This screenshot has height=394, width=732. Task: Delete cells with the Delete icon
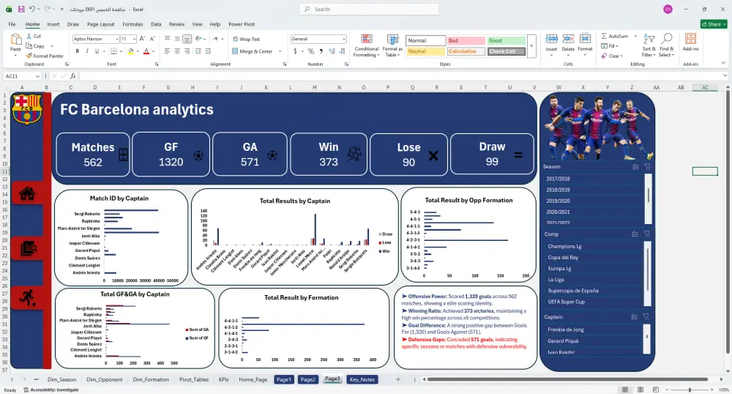[x=568, y=39]
